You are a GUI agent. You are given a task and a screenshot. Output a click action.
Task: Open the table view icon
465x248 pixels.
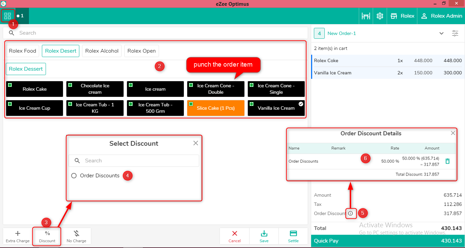tap(366, 16)
